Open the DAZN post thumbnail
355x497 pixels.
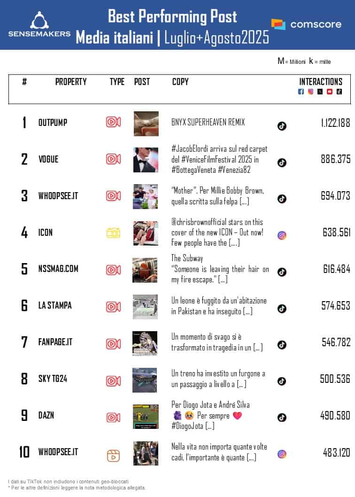(145, 416)
